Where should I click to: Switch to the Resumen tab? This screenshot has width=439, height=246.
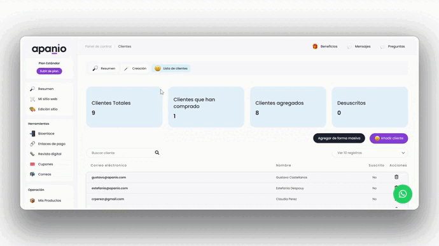click(104, 68)
